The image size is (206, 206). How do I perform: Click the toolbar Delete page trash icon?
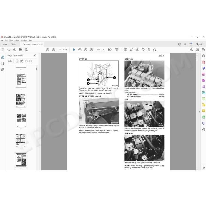[149, 50]
